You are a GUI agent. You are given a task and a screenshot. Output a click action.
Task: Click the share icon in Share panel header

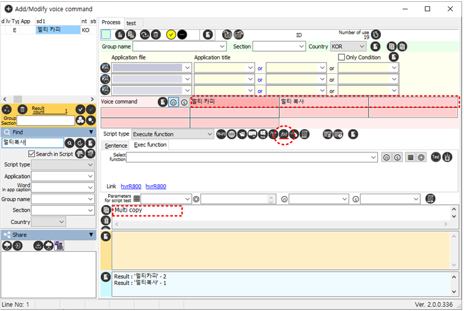[x=7, y=234]
